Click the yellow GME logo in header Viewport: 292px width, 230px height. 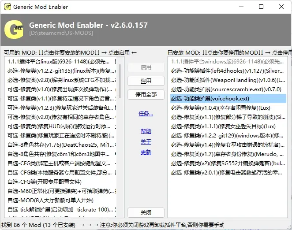click(14, 30)
